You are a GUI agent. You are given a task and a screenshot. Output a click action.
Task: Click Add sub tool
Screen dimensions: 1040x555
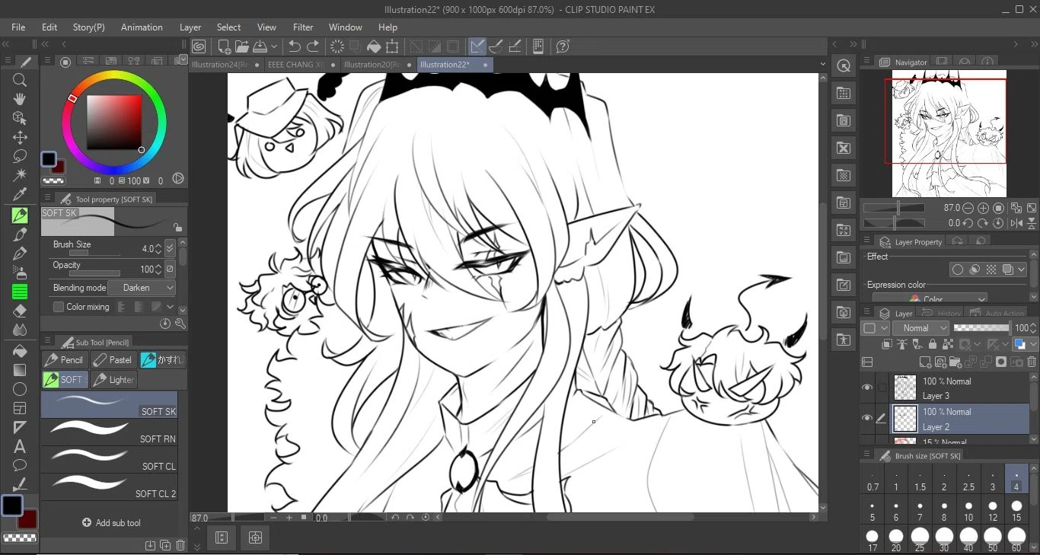click(x=111, y=523)
